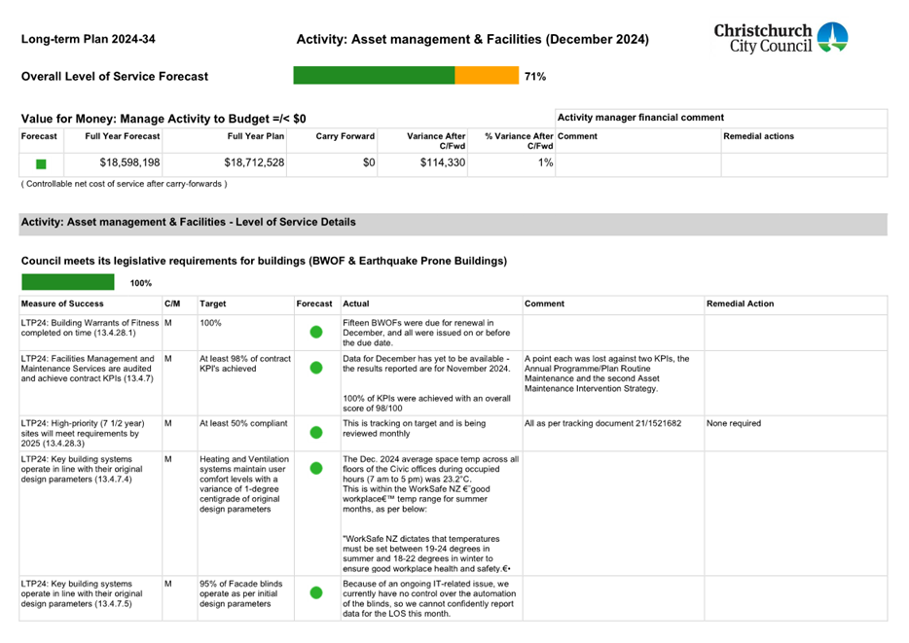This screenshot has width=909, height=643.
Task: Select the Remedial Action column header
Action: 741,304
